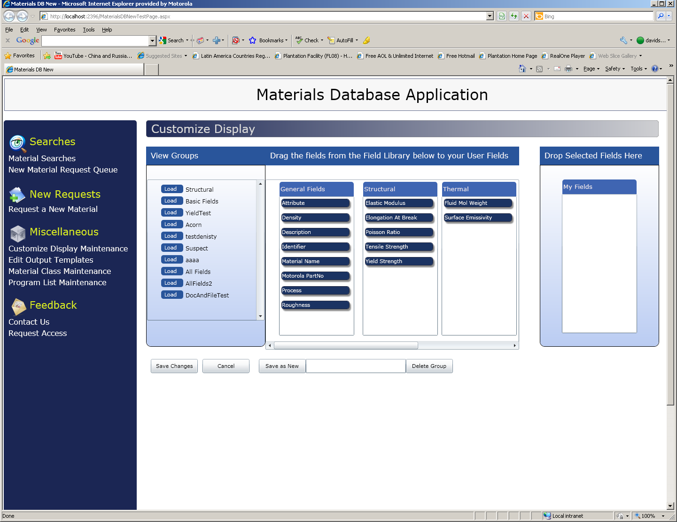Click the Save Changes button
The height and width of the screenshot is (522, 677).
174,366
